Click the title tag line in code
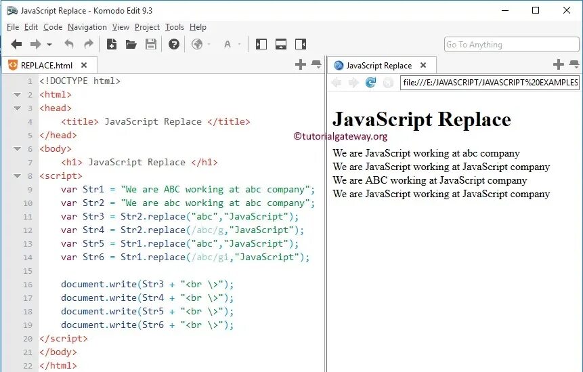The image size is (583, 372). pos(156,122)
